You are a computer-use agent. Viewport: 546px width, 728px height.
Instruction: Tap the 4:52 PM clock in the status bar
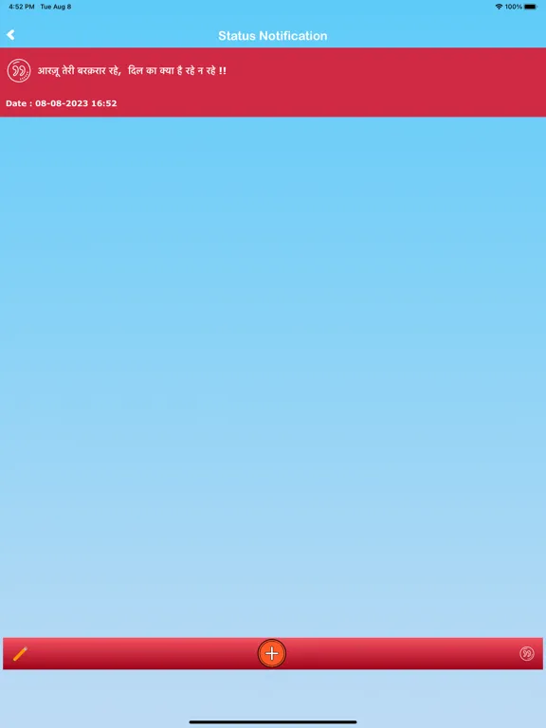22,7
